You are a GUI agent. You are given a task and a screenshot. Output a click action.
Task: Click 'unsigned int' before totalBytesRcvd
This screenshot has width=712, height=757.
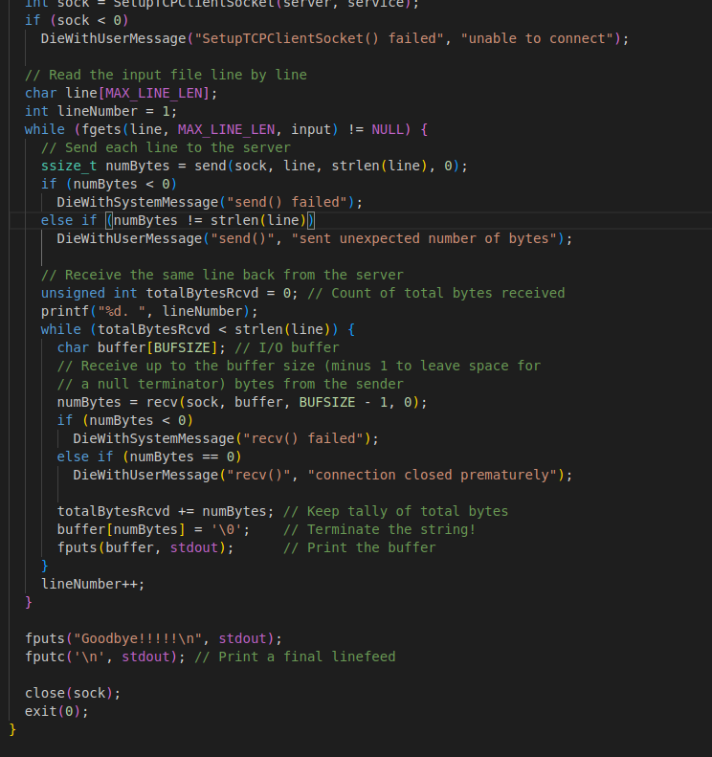click(89, 293)
